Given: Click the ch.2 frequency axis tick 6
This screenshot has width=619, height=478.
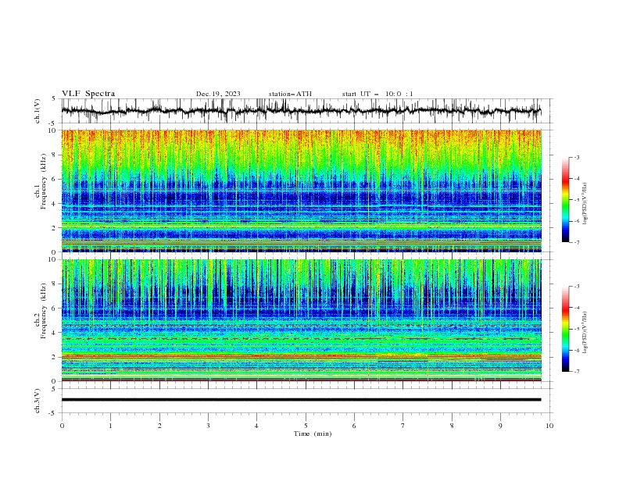Looking at the screenshot, I should click(x=55, y=309).
